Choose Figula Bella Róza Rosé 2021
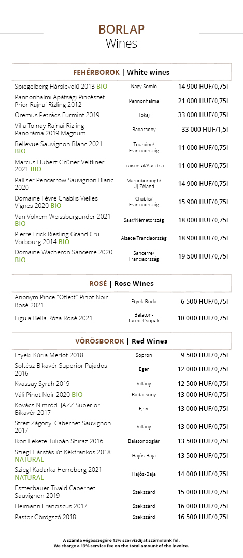243x558 pixels. [53, 318]
